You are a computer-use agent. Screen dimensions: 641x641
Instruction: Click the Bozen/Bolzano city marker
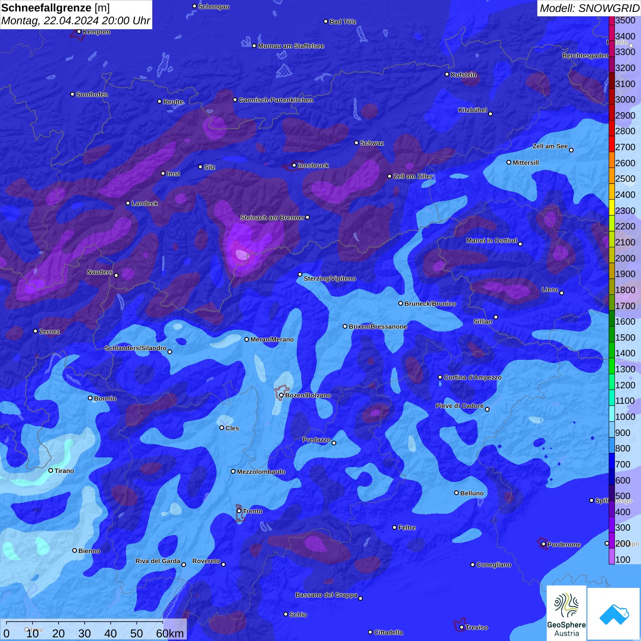(281, 395)
